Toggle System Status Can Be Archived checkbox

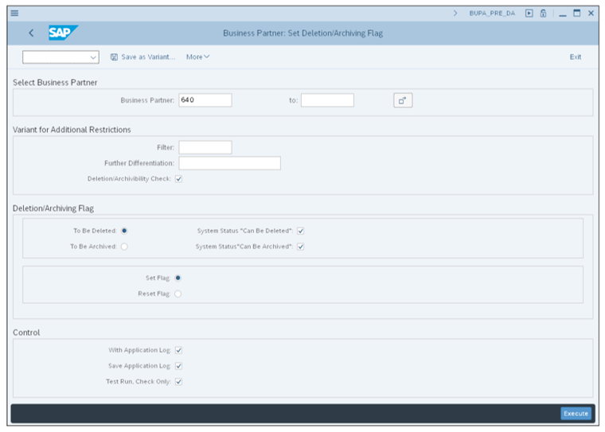pos(301,247)
